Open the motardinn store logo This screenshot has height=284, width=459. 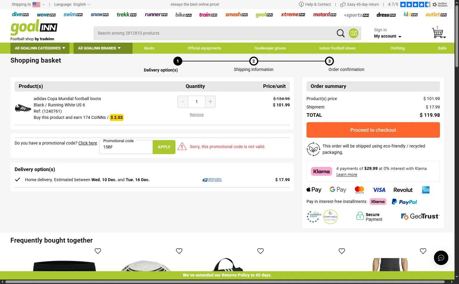pyautogui.click(x=325, y=14)
